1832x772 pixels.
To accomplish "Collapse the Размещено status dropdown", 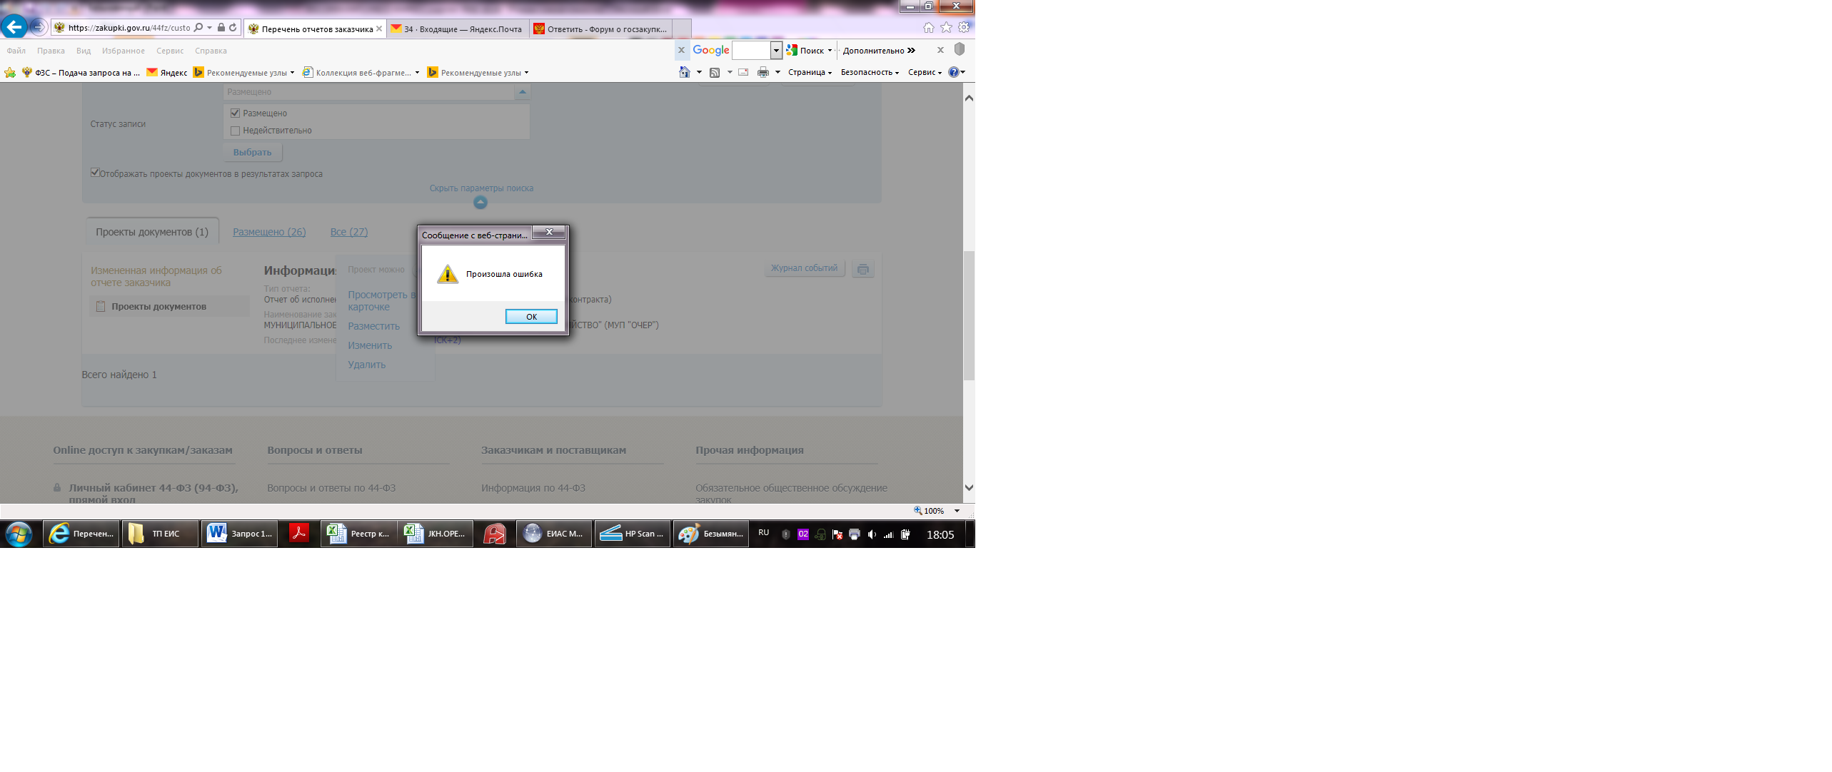I will [x=522, y=92].
